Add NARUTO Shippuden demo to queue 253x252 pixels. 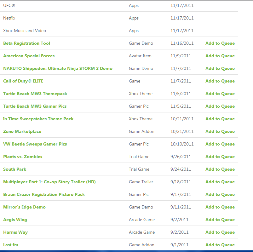point(220,68)
